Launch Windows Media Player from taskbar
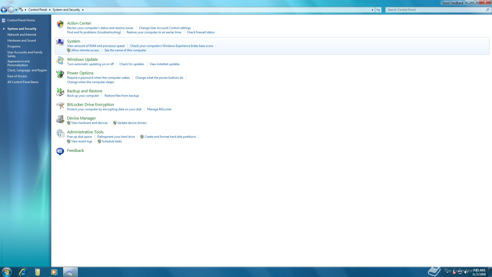 click(54, 272)
